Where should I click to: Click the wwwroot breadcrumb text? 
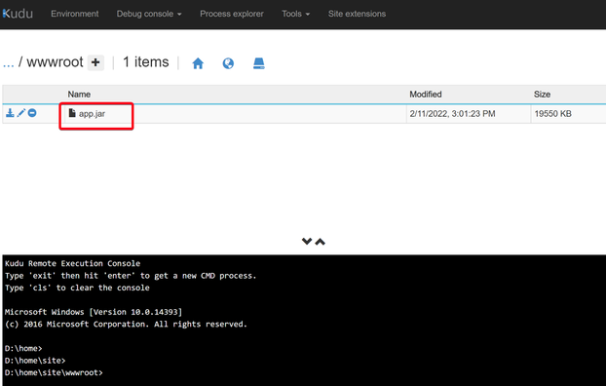tap(55, 62)
